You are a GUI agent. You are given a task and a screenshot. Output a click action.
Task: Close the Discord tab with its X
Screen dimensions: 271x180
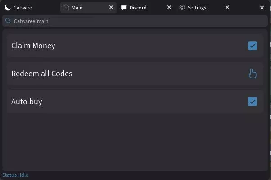(169, 7)
